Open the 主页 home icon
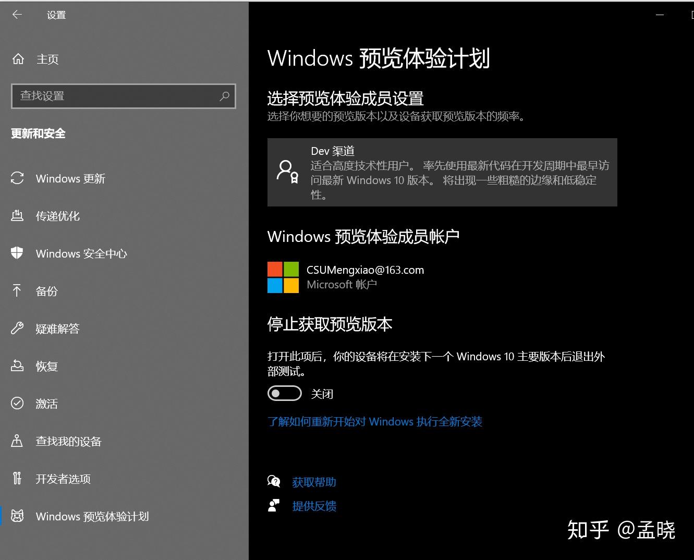 tap(18, 59)
